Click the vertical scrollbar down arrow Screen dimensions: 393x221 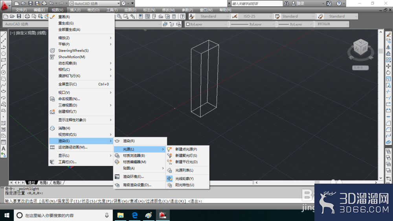[381, 178]
